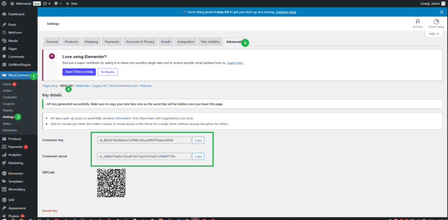Open the Pages icon in sidebar
The width and height of the screenshot is (448, 220).
pyautogui.click(x=4, y=49)
